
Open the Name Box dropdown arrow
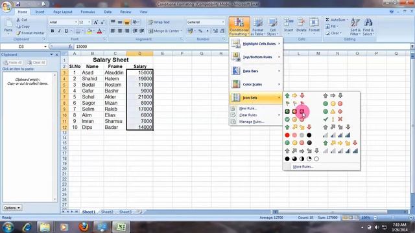(45, 47)
